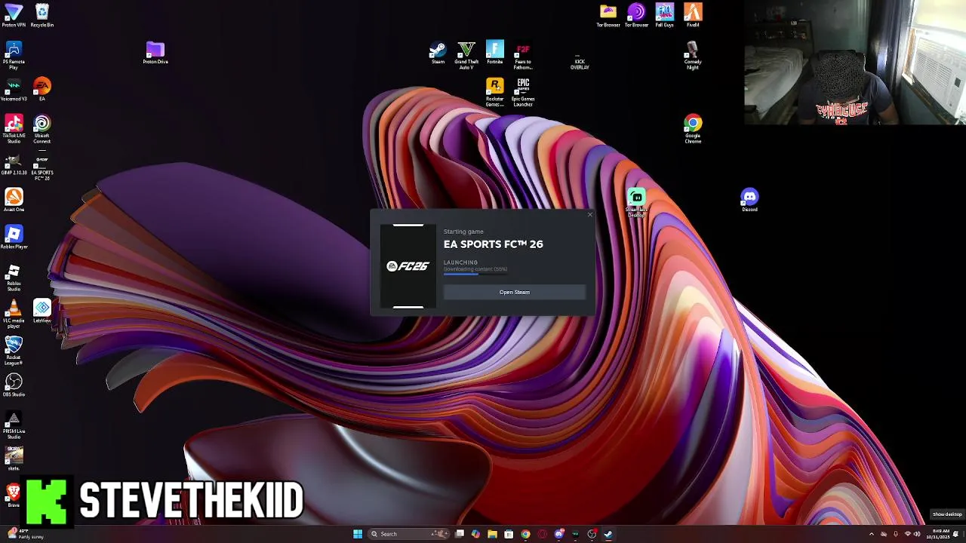Image resolution: width=966 pixels, height=543 pixels.
Task: Open Rockstar Games Launcher icon
Action: coord(494,92)
